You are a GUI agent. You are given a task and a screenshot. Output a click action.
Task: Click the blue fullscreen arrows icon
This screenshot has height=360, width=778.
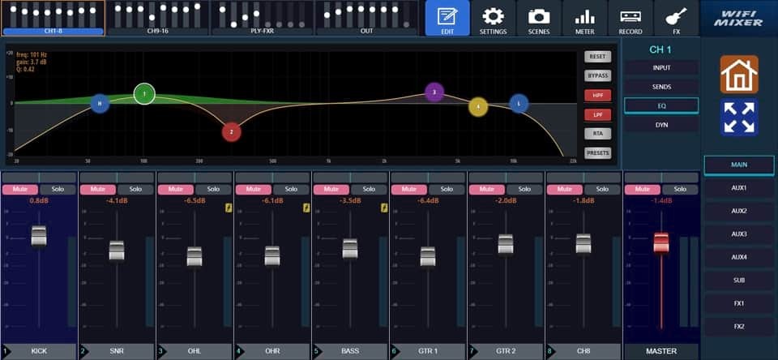point(739,118)
